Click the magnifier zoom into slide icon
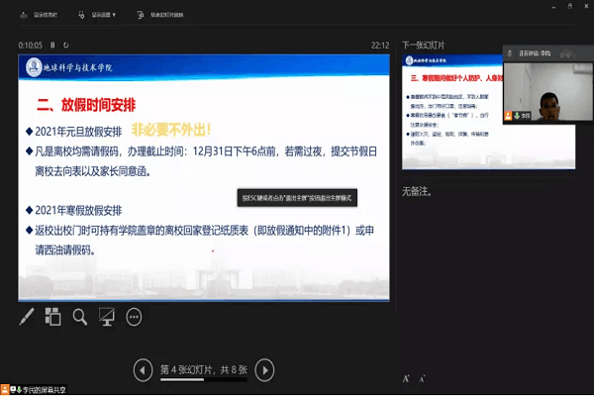The image size is (594, 396). coord(80,317)
